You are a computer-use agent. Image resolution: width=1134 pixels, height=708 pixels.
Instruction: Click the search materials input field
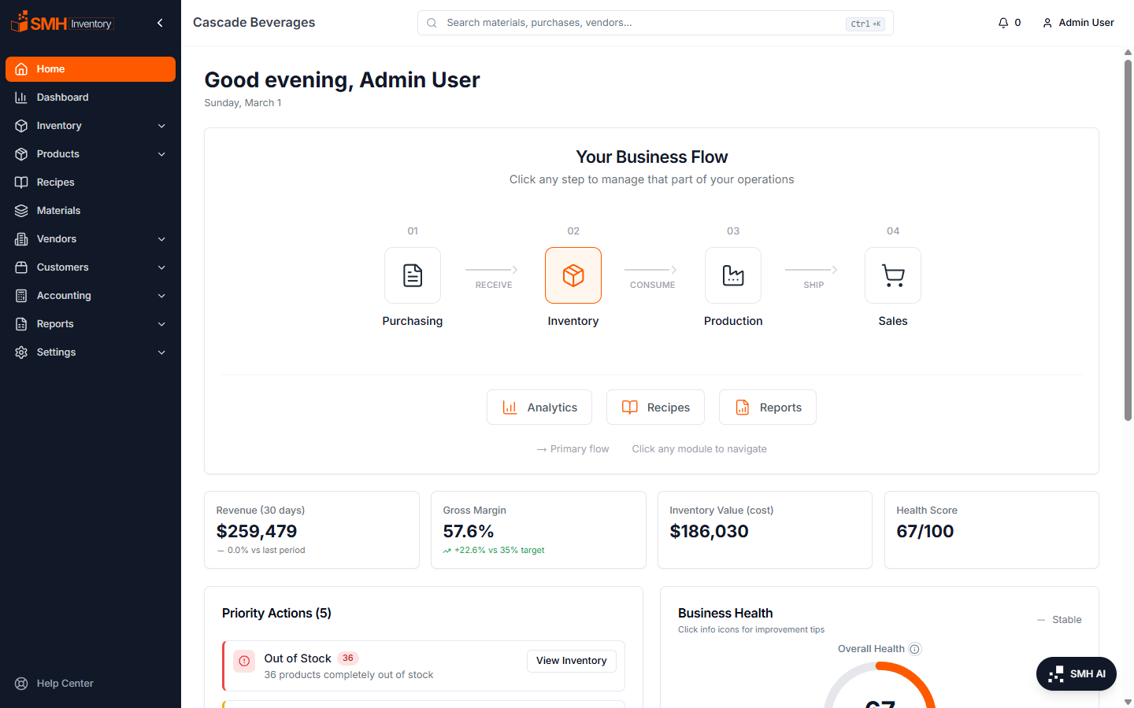[x=655, y=23]
